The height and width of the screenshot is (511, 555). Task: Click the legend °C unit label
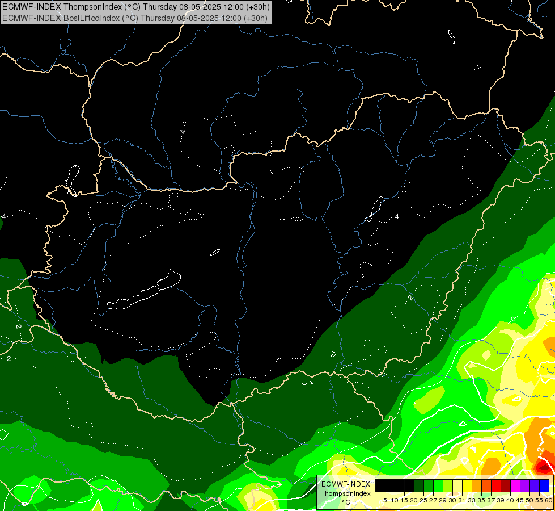click(x=346, y=502)
